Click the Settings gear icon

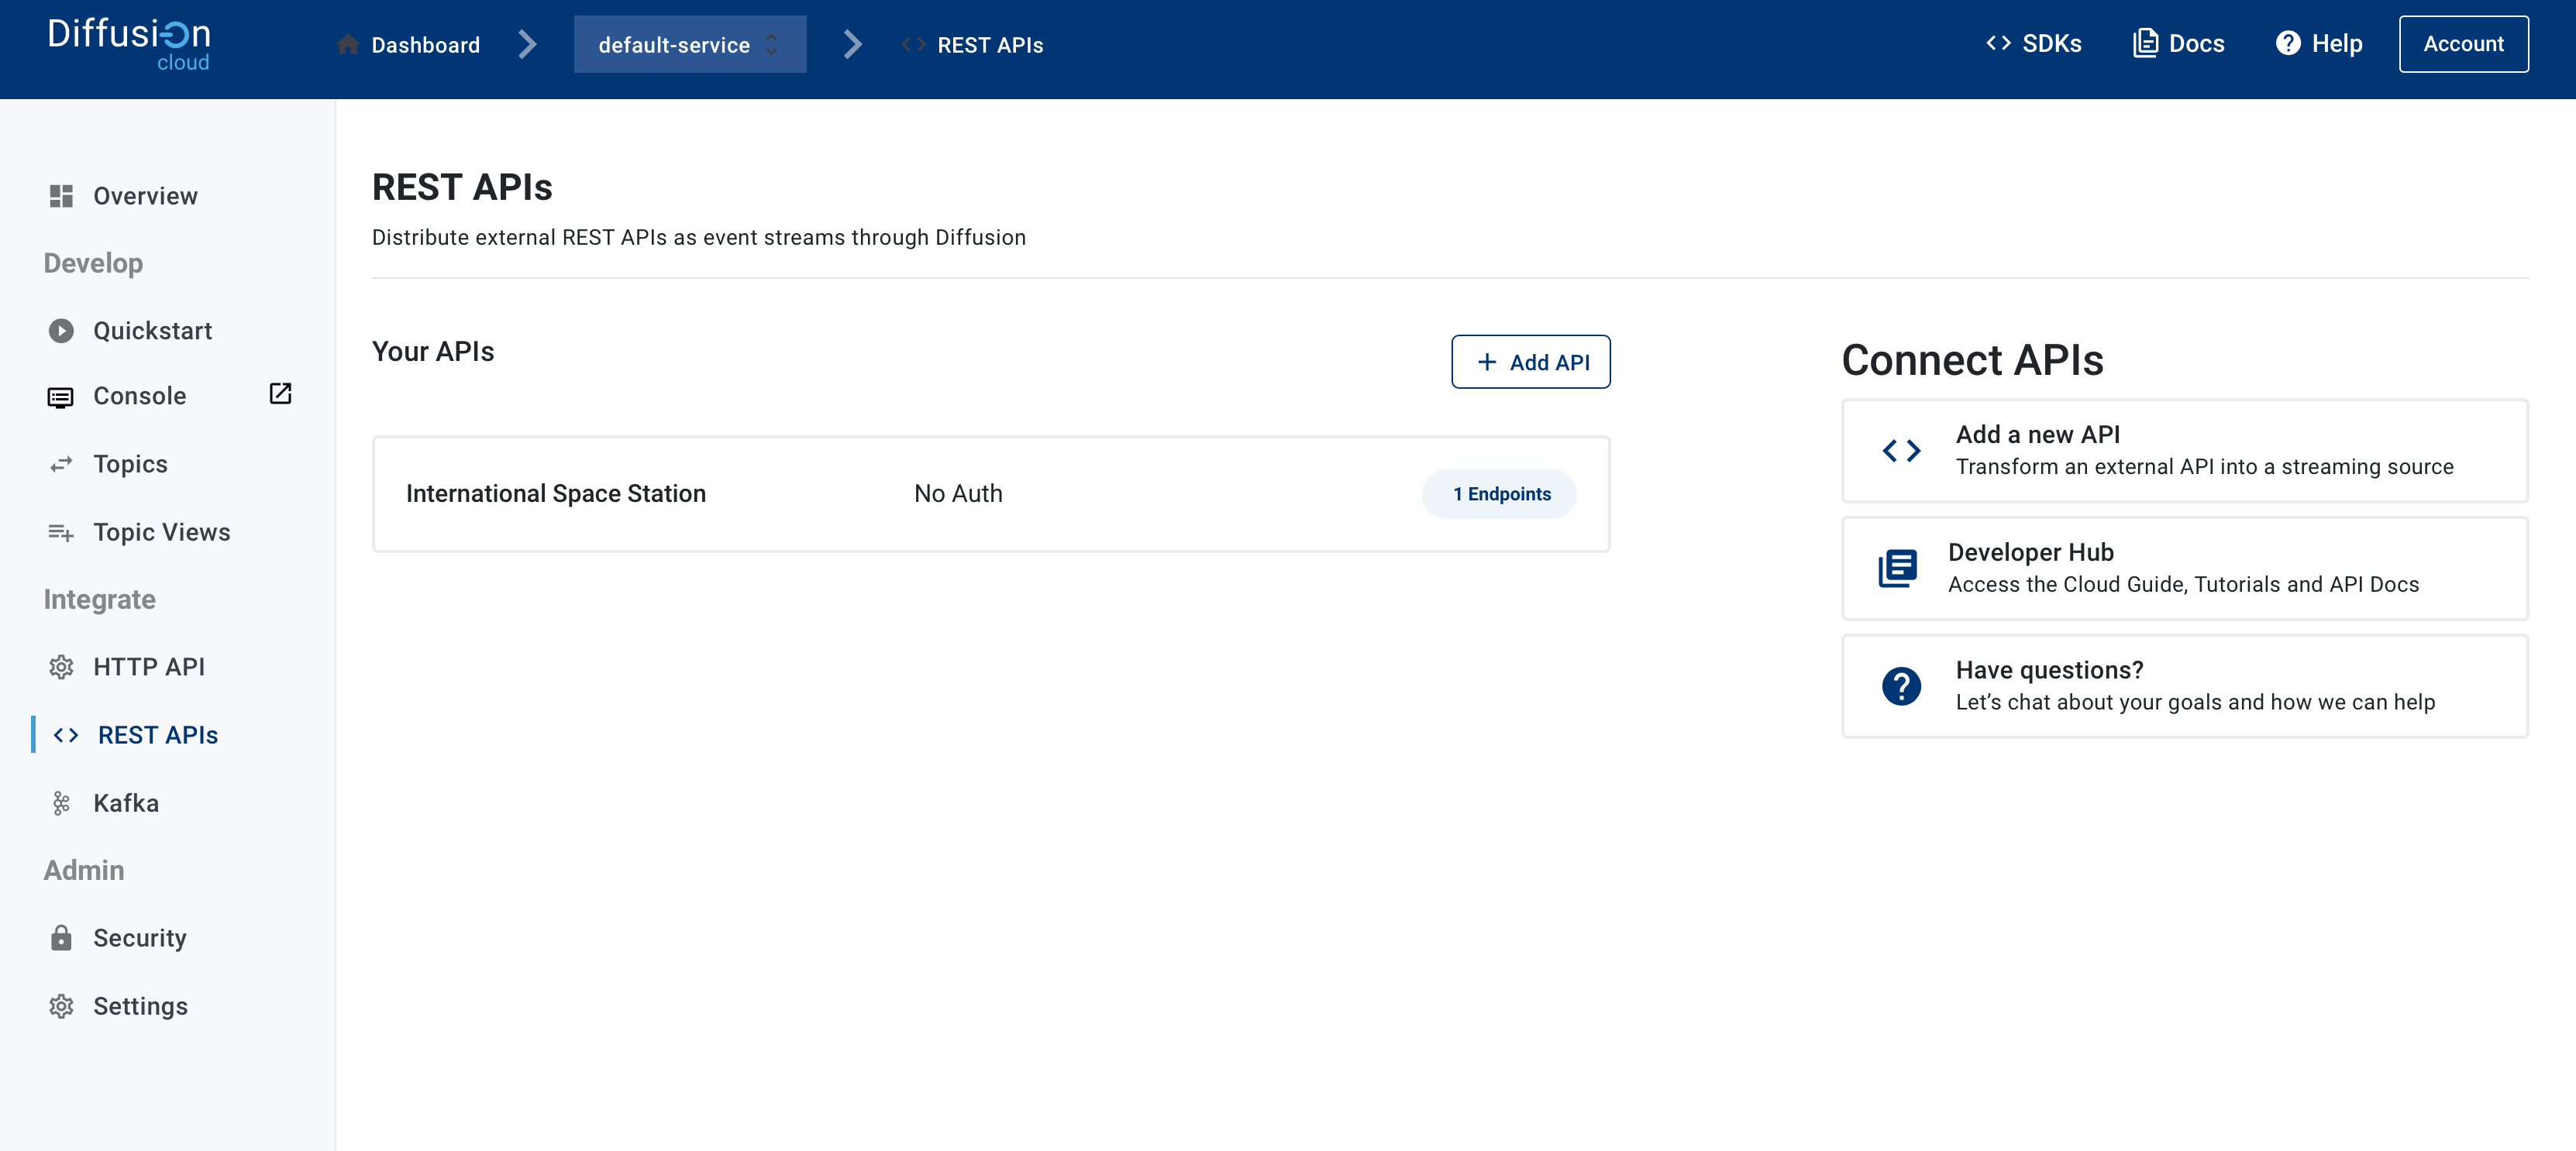61,1006
